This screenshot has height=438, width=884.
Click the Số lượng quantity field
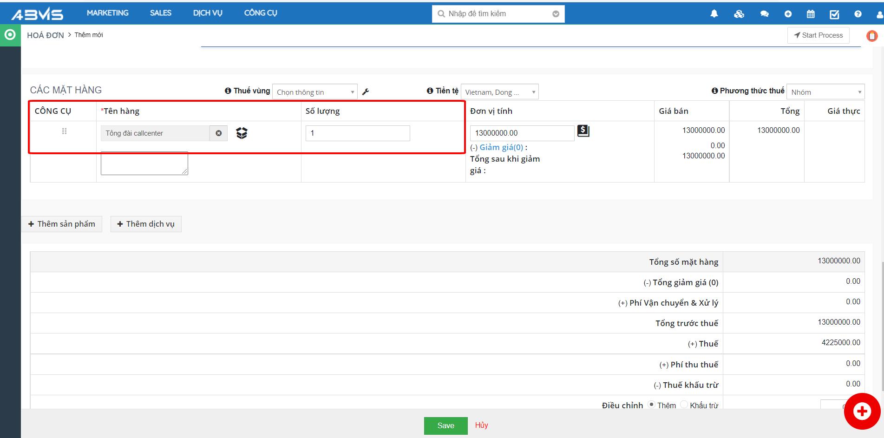358,133
